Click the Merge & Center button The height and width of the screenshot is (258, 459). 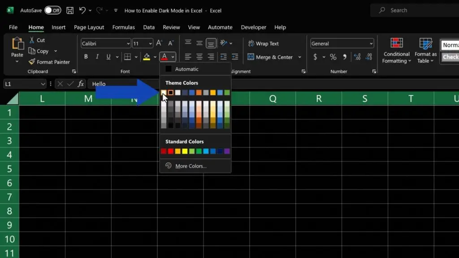click(270, 57)
